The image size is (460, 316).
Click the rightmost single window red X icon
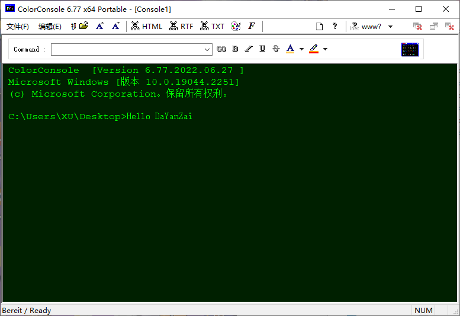click(450, 27)
